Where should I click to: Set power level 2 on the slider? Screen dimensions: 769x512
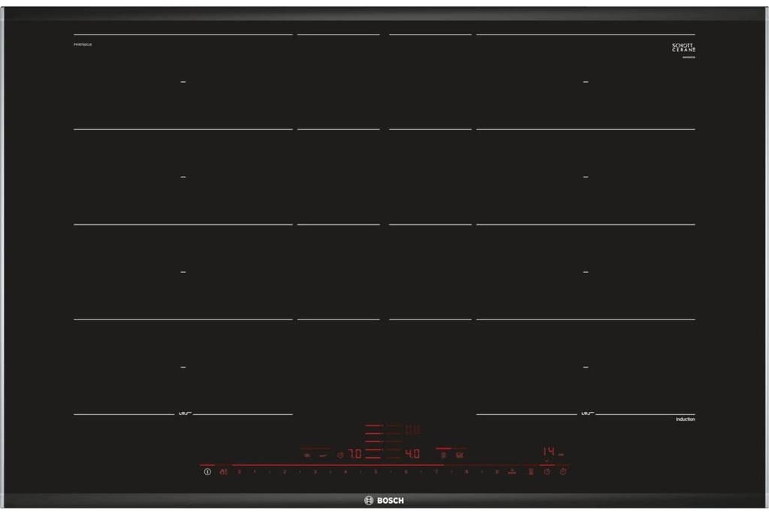[285, 471]
